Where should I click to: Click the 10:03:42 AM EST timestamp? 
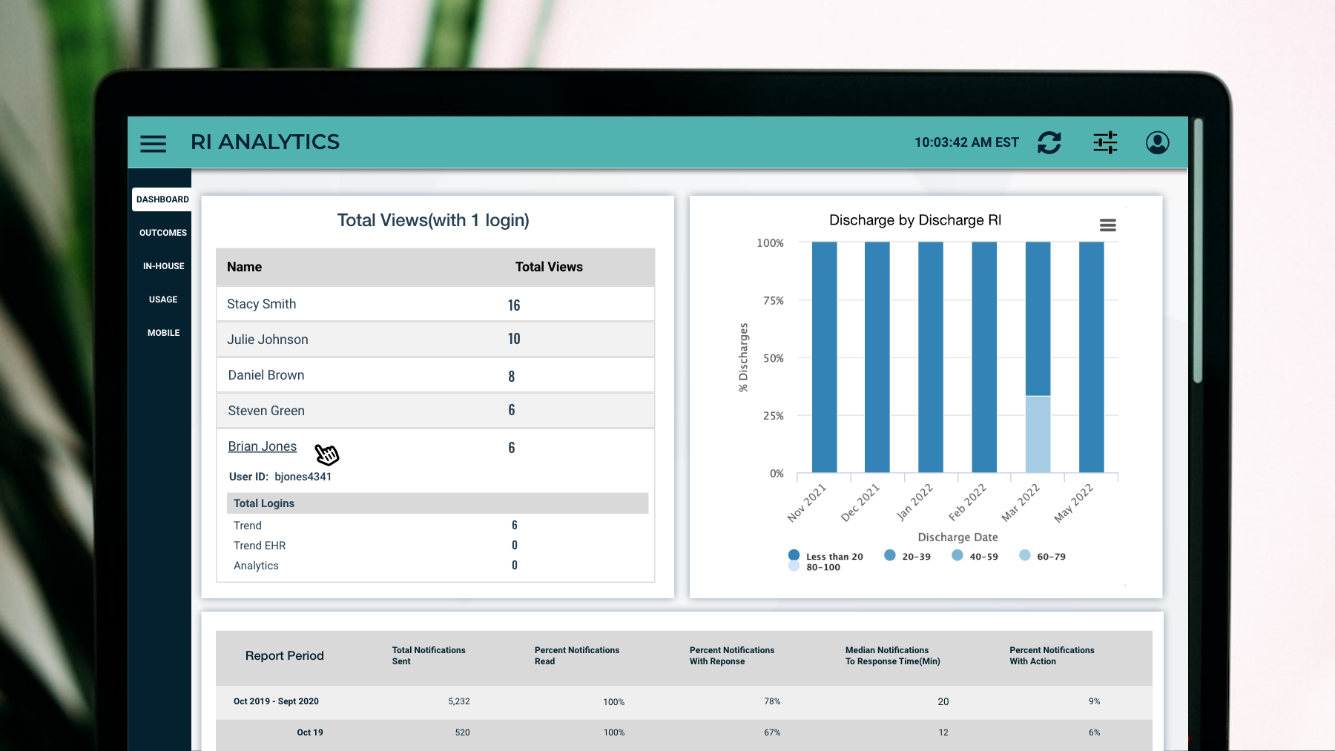966,142
